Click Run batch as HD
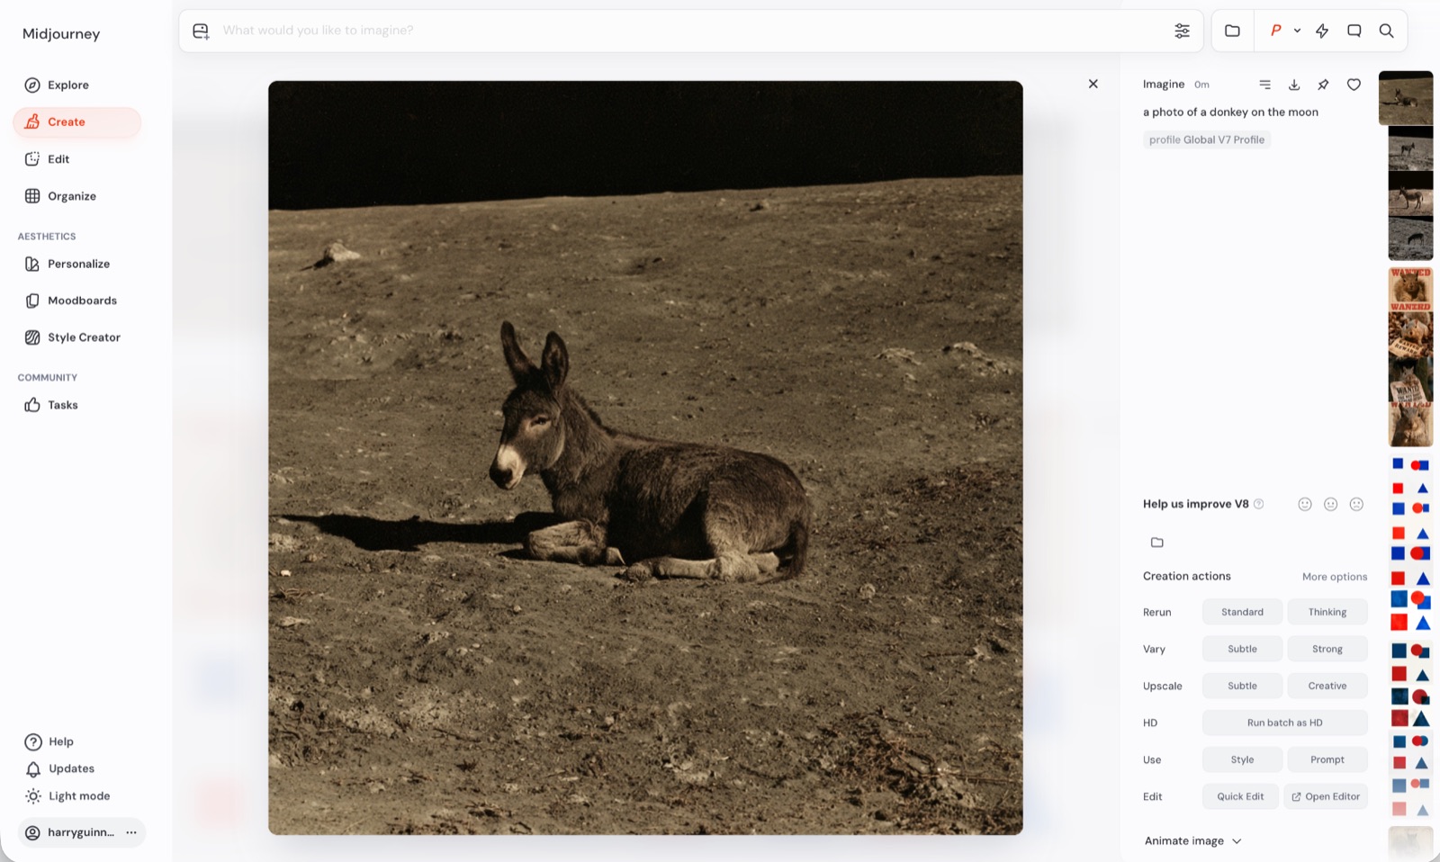Image resolution: width=1440 pixels, height=862 pixels. [x=1285, y=723]
